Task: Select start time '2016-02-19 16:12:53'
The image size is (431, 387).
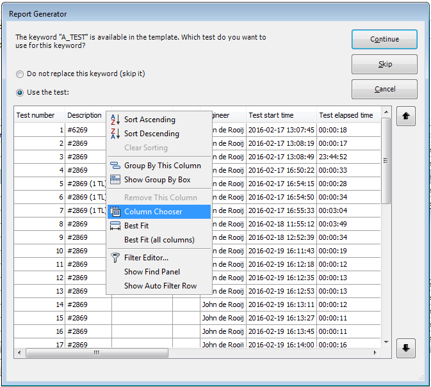Action: pyautogui.click(x=281, y=291)
